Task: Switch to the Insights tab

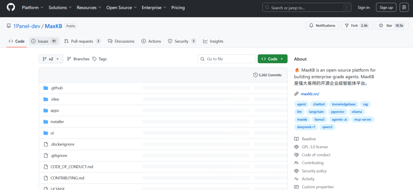Action: click(213, 41)
